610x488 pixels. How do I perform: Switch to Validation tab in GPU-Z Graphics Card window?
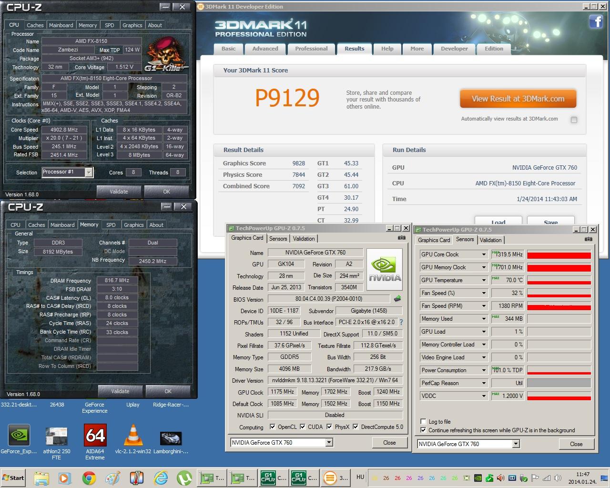(304, 239)
